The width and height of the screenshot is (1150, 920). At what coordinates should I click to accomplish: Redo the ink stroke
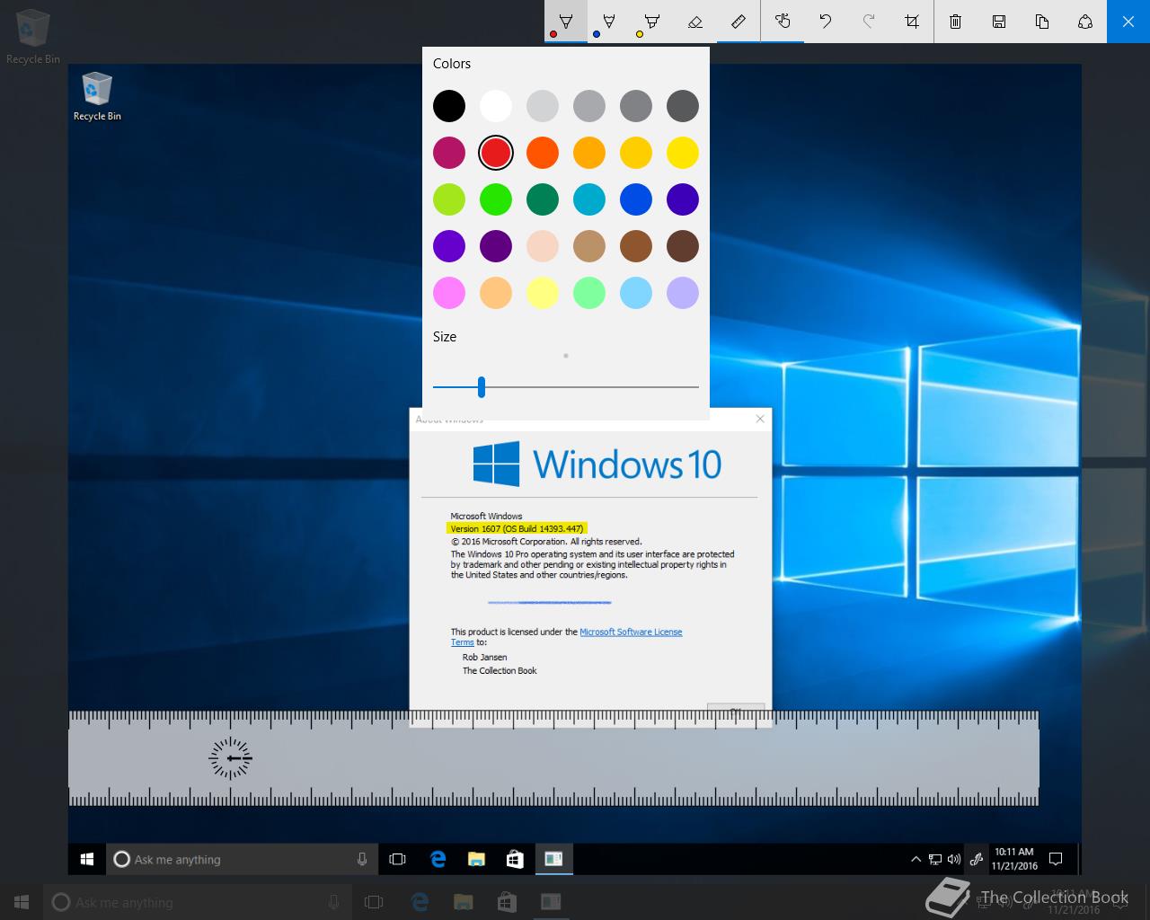point(869,22)
